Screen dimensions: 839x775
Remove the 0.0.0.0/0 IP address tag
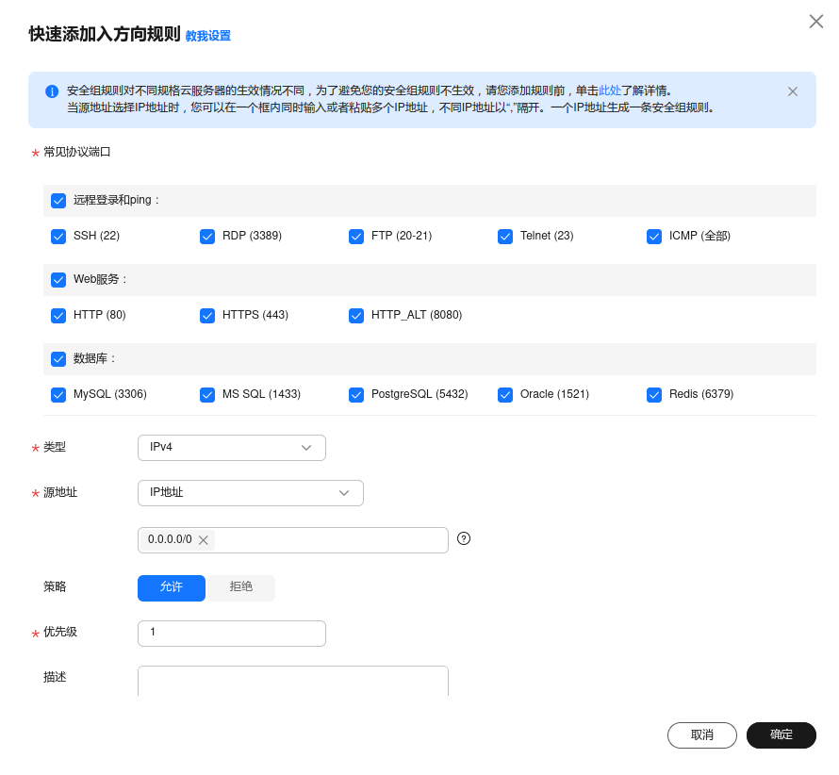[x=203, y=540]
